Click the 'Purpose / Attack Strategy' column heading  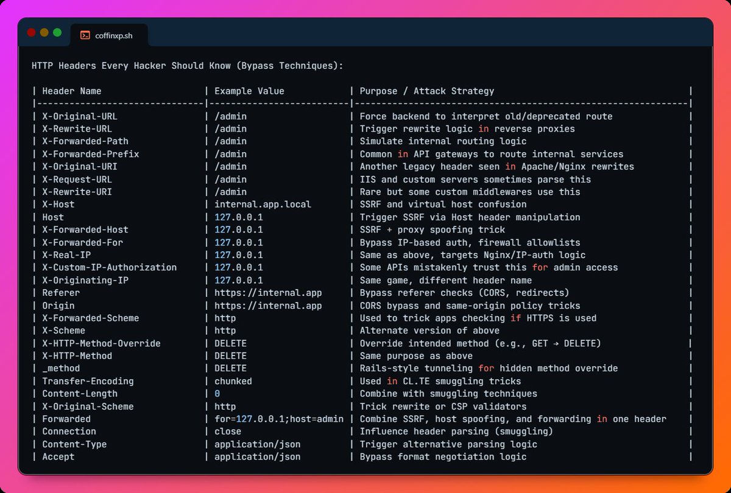(x=427, y=91)
